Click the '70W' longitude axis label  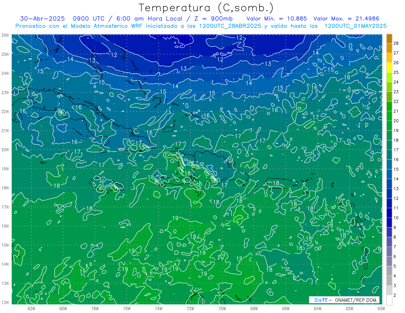click(222, 308)
